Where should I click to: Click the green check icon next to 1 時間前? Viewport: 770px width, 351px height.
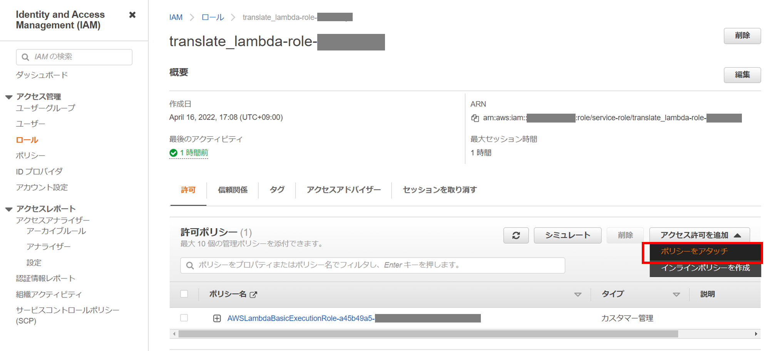click(173, 153)
